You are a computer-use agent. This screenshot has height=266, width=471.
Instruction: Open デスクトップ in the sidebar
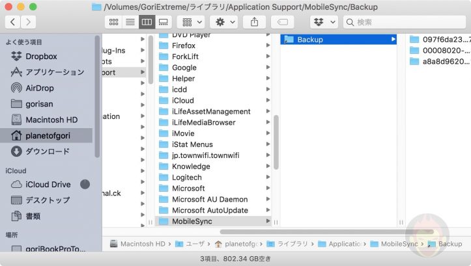click(48, 200)
